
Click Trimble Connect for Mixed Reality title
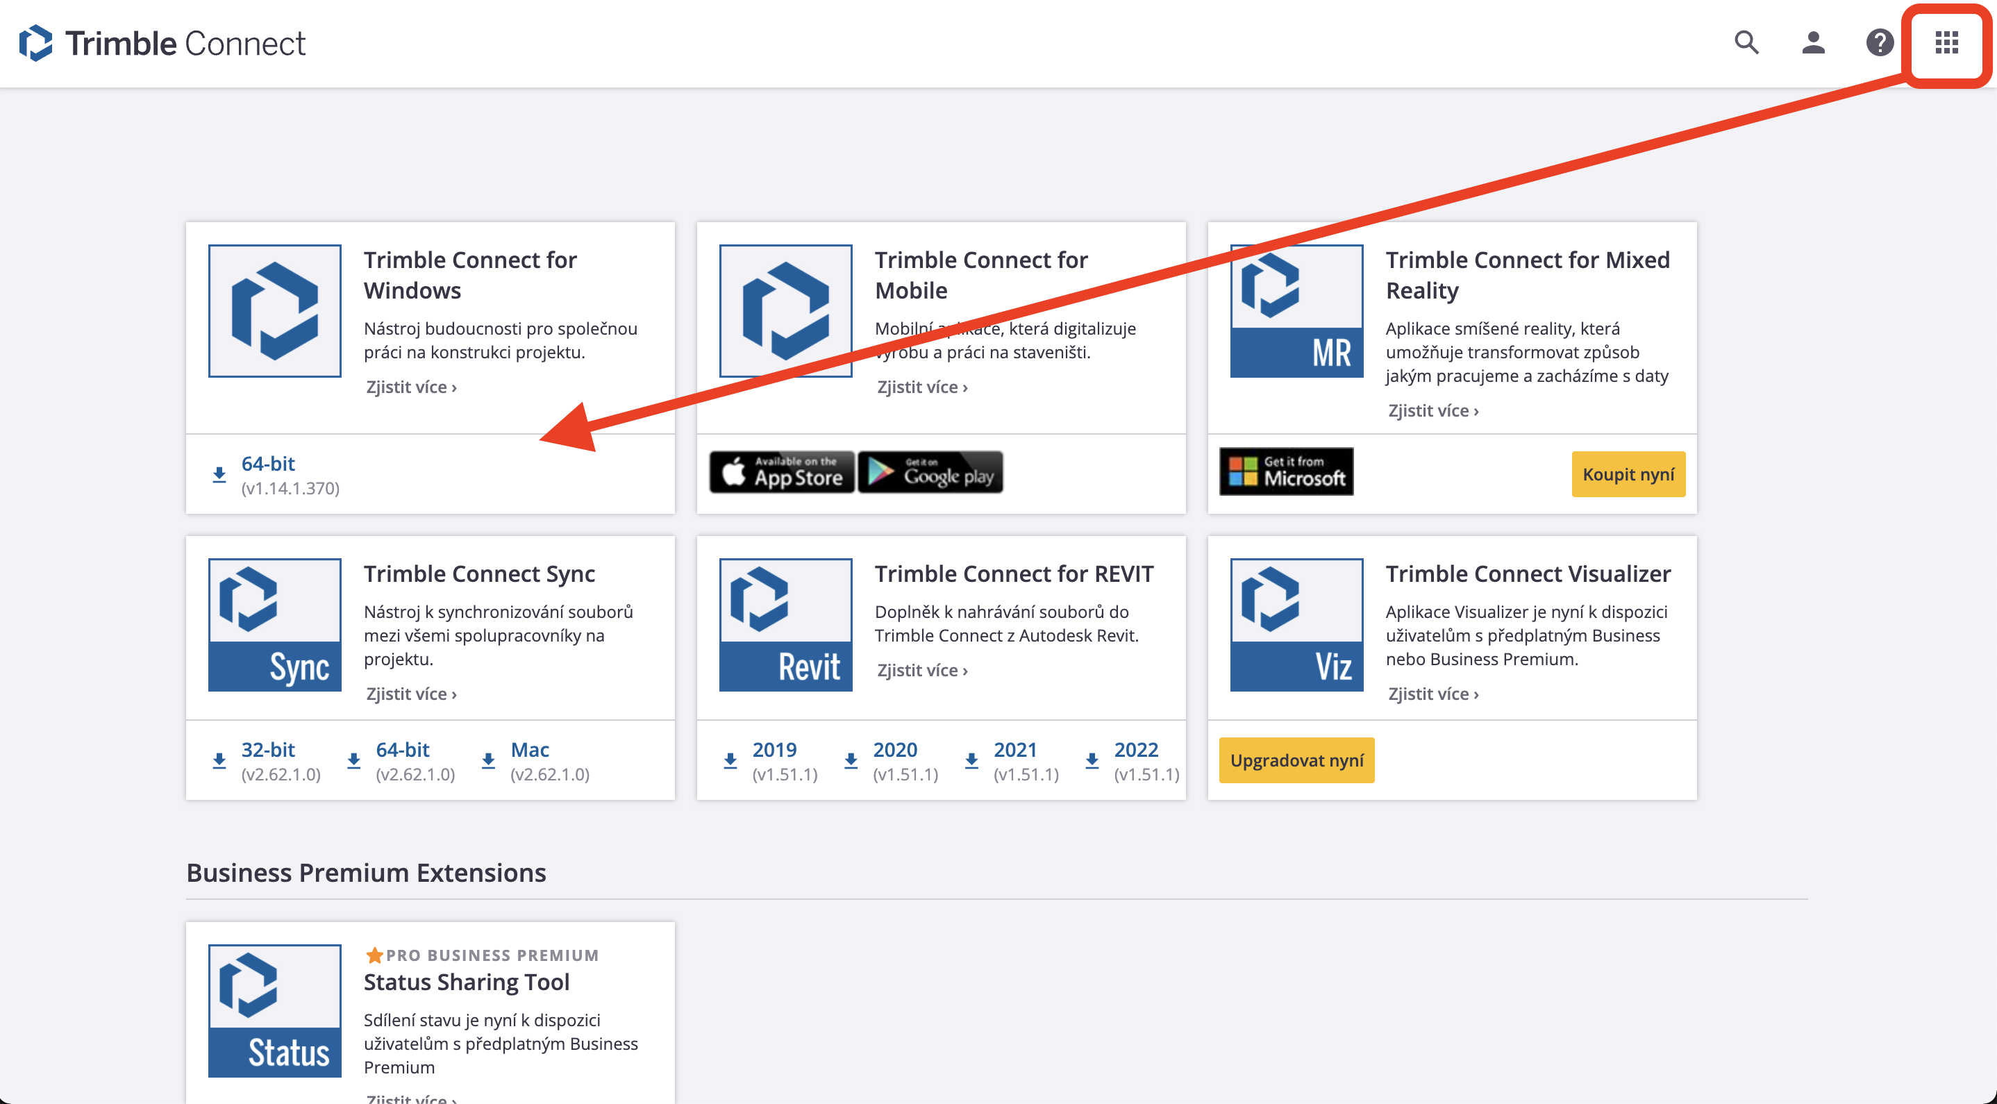[x=1527, y=275]
